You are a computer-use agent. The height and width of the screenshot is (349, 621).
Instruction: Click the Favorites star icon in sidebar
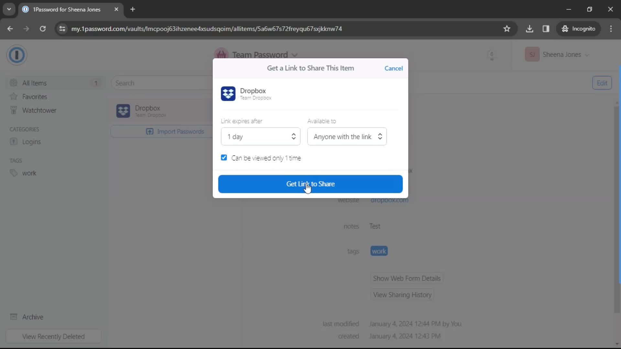tap(13, 96)
